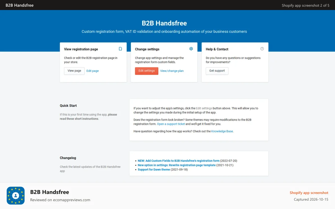The width and height of the screenshot is (335, 209).
Task: Click 'Reviewed on ecomappreviews.com' text
Action: tap(60, 200)
